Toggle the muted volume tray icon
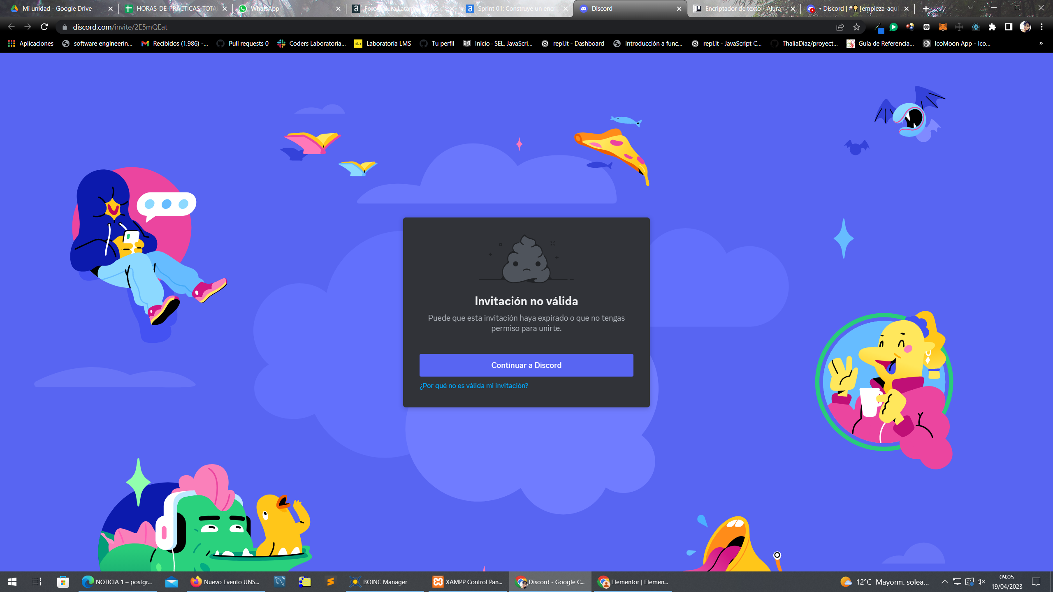1053x592 pixels. point(981,582)
